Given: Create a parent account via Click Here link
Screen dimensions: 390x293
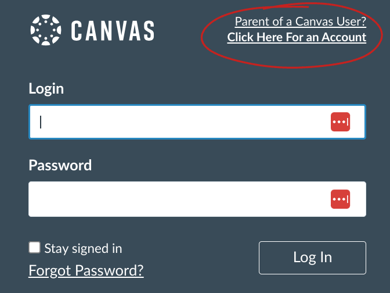Looking at the screenshot, I should (x=297, y=37).
